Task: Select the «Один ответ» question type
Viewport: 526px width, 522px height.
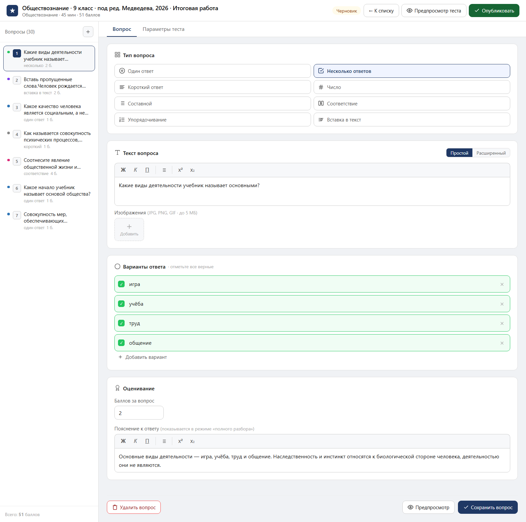Action: coord(212,71)
